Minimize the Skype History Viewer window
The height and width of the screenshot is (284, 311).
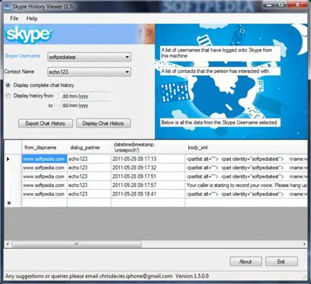point(269,5)
